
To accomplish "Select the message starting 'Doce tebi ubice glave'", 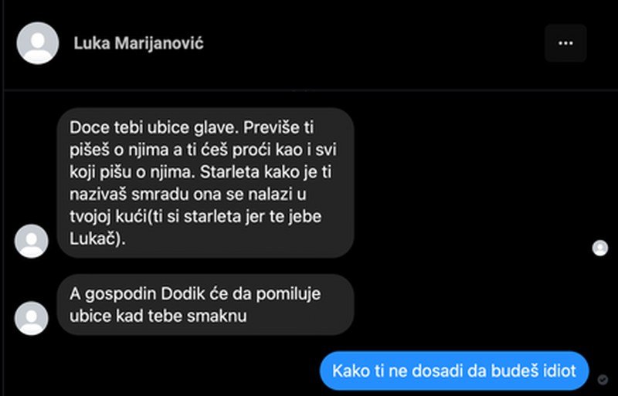I will 205,183.
